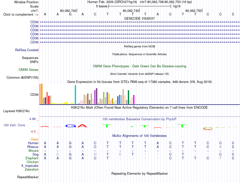240x183 pixels.
Task: Select the X_tropicalis species row label
Action: tap(30, 166)
